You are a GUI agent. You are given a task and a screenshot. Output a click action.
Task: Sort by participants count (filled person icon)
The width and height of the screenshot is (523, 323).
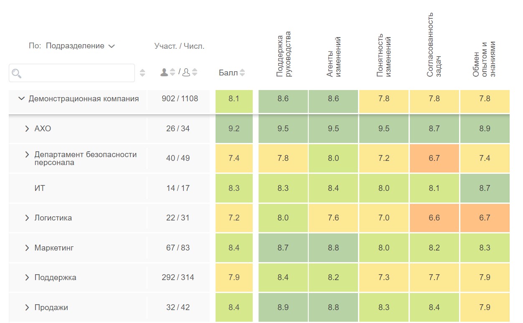(x=173, y=73)
